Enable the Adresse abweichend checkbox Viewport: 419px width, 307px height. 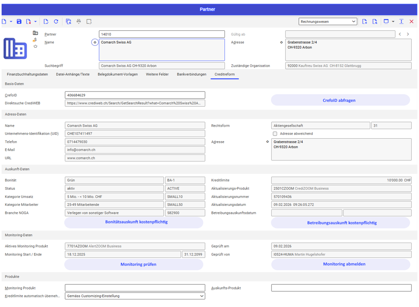coord(275,134)
